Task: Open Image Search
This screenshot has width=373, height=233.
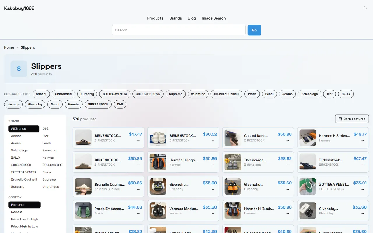Action: (x=214, y=18)
